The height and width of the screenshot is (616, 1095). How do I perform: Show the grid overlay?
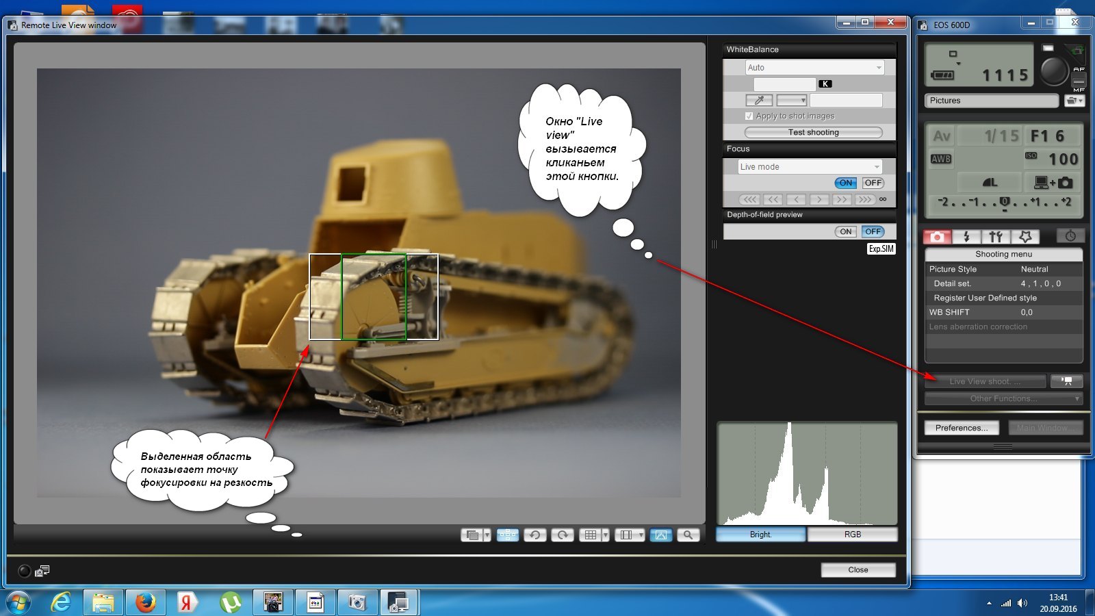[590, 535]
